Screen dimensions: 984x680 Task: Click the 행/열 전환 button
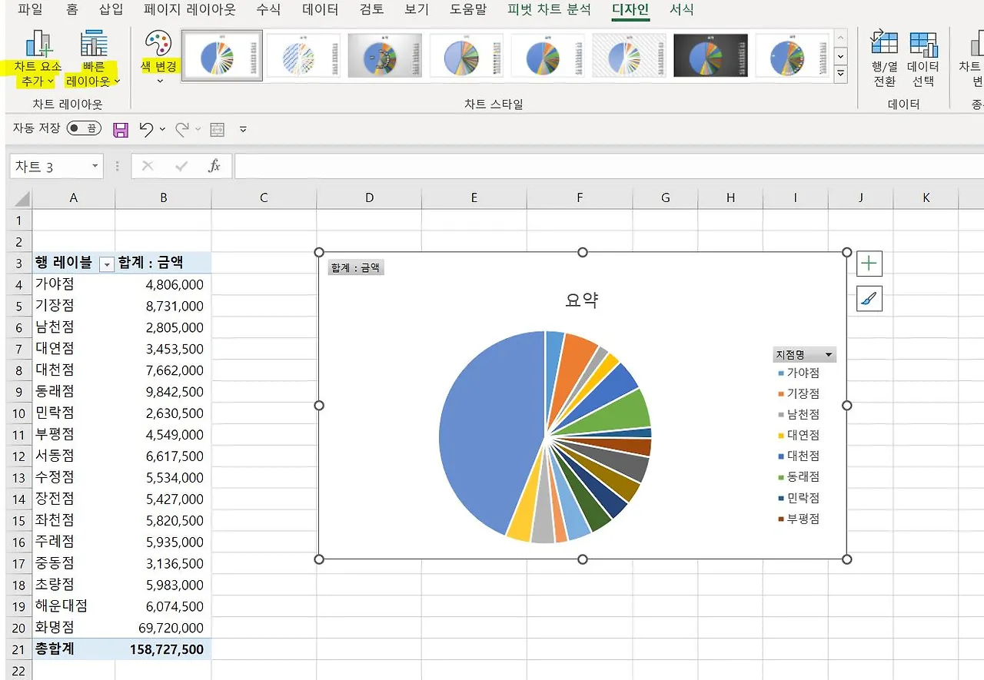pyautogui.click(x=884, y=58)
